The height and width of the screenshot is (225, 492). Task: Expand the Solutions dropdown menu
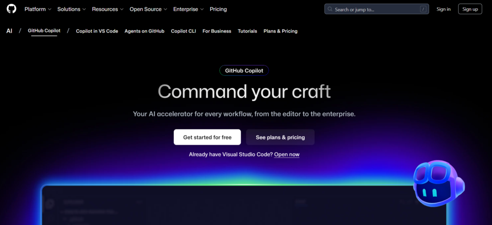click(x=72, y=9)
